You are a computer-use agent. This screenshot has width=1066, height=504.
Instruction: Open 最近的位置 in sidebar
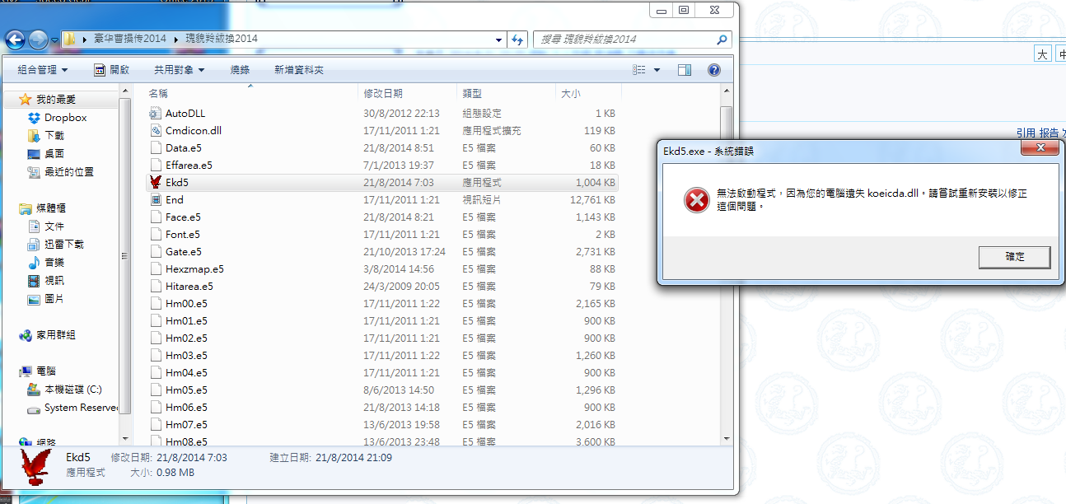tap(69, 171)
